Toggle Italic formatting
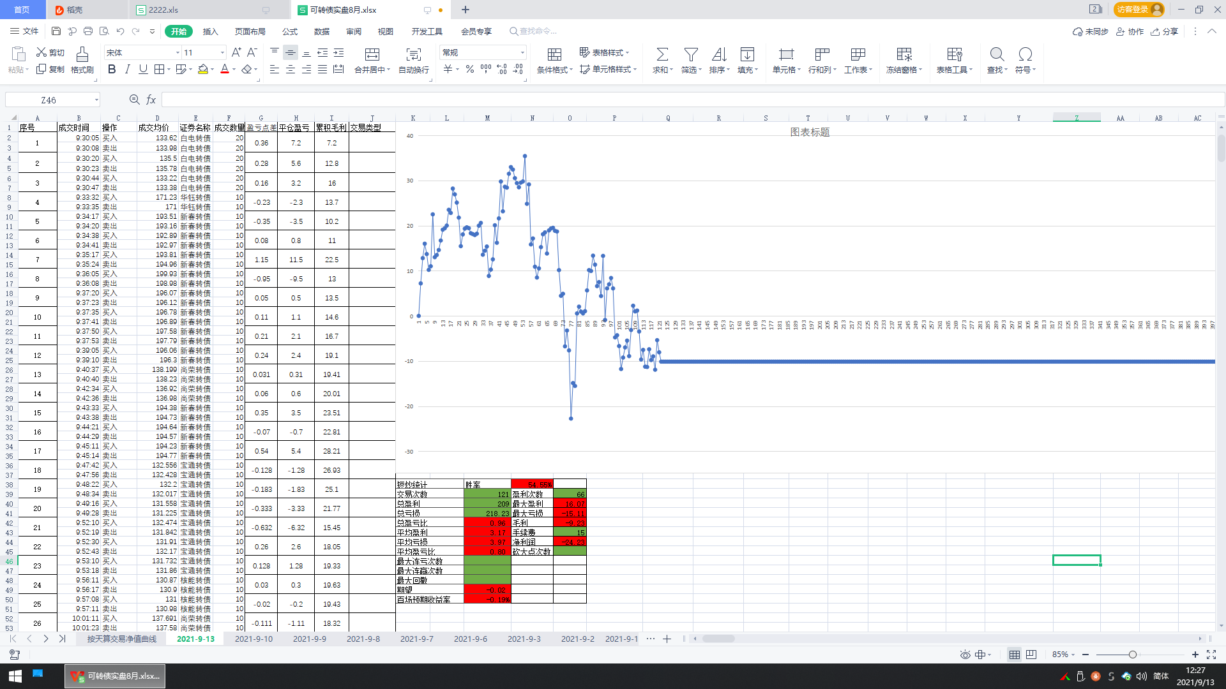 (128, 69)
